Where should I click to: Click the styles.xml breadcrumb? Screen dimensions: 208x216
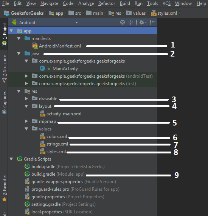[x=164, y=13]
